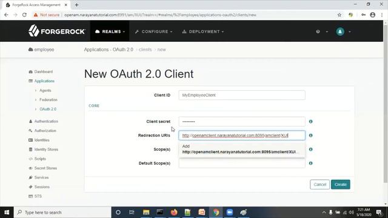Click the taskbar search box
388x218 pixels.
coord(62,213)
